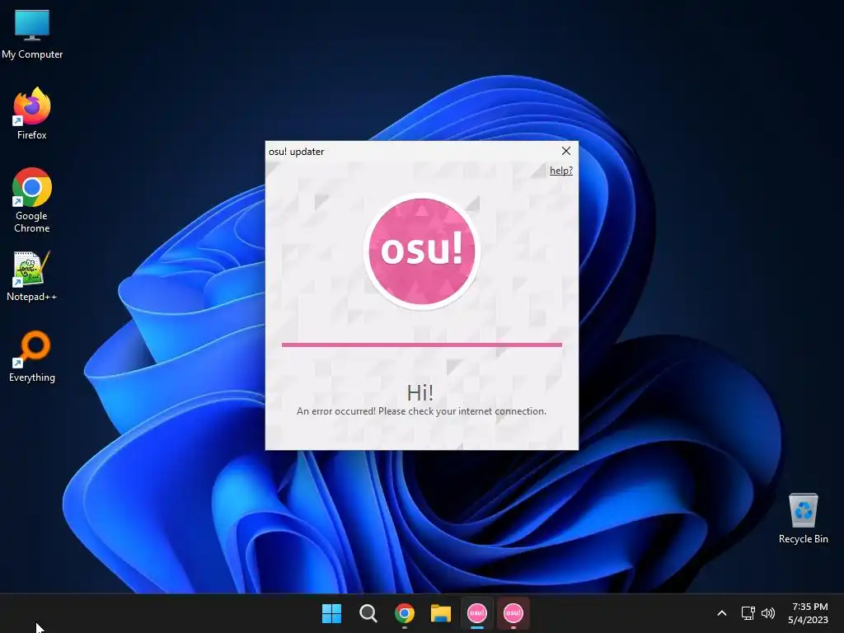Select the Google Chrome desktop shortcut
The image size is (844, 633).
pyautogui.click(x=32, y=200)
